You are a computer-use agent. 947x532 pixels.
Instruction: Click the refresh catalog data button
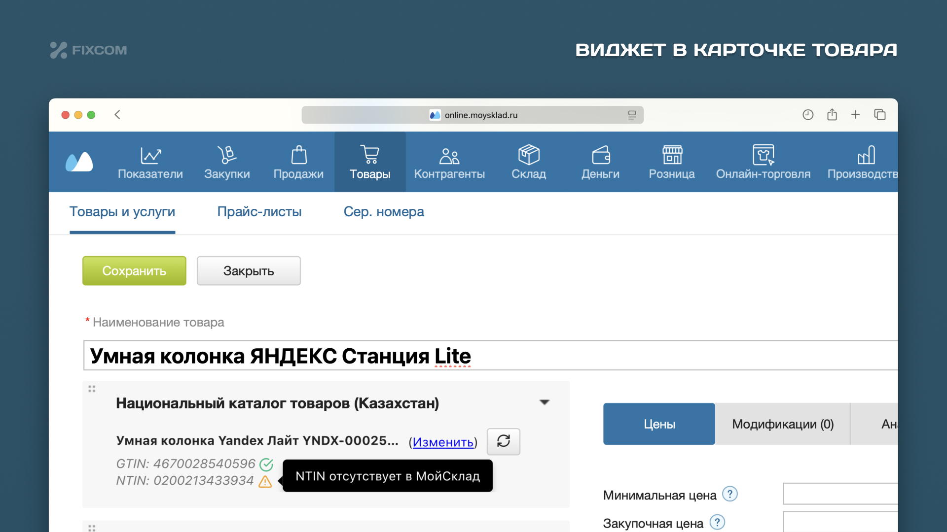[x=503, y=441]
